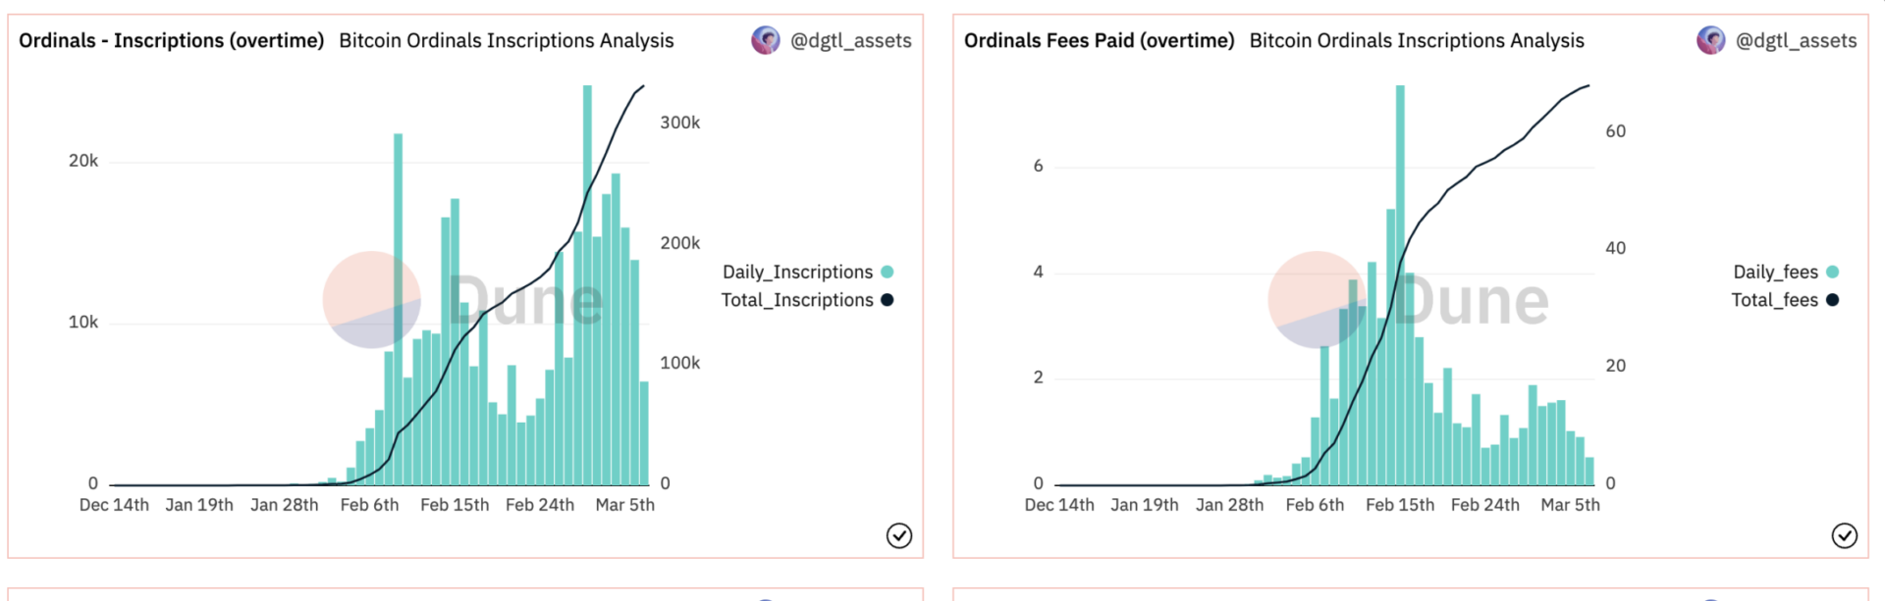This screenshot has width=1885, height=601.
Task: Open 'Bitcoin Ordinals Inscriptions Analysis' link on right chart
Action: coord(1416,40)
